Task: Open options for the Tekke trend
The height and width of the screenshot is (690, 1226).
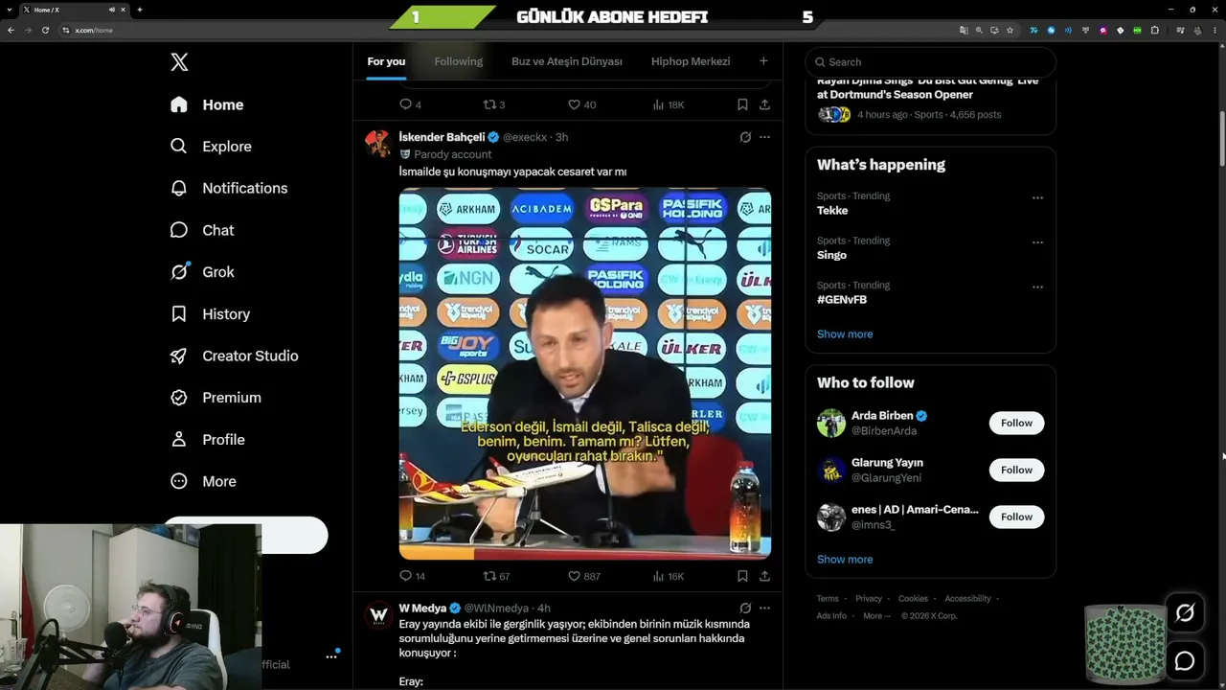Action: pyautogui.click(x=1037, y=197)
